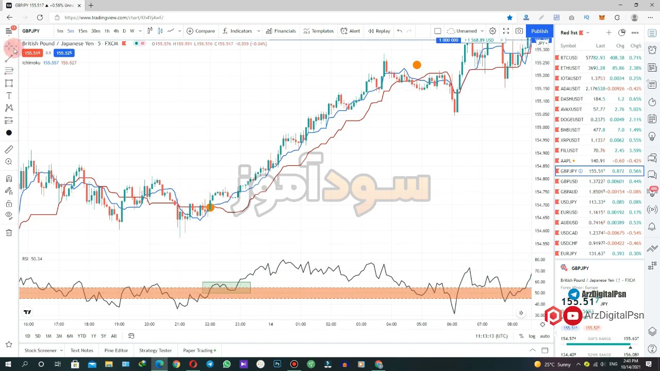Toggle auto scale
Image resolution: width=660 pixels, height=371 pixels.
point(544,336)
